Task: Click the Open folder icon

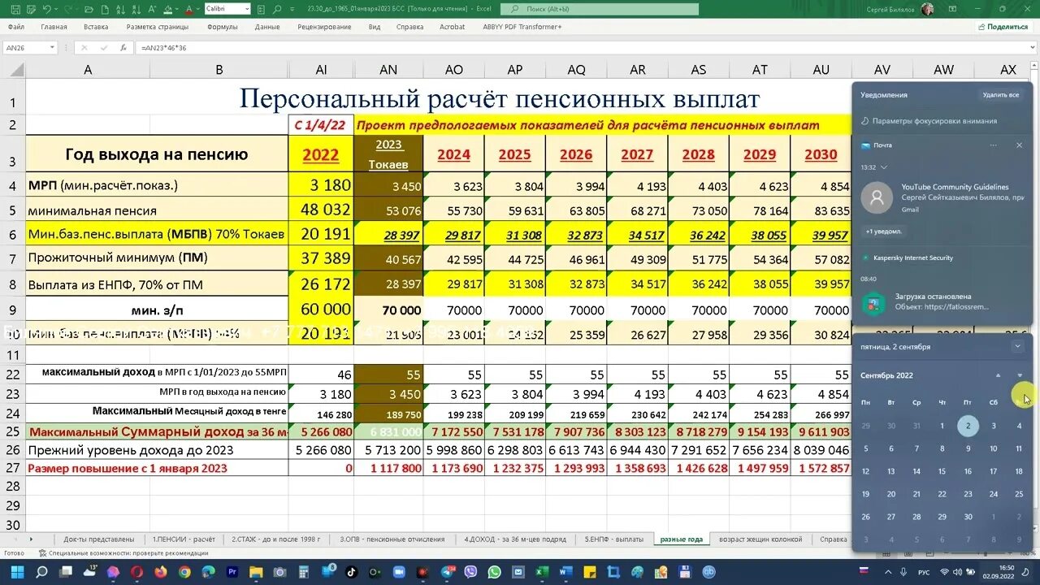Action: click(x=89, y=9)
